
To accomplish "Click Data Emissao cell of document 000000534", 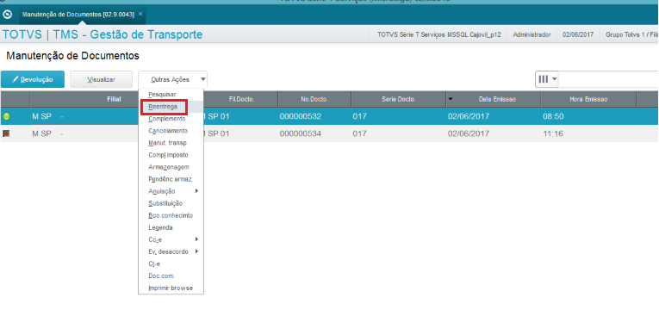I will (x=469, y=133).
